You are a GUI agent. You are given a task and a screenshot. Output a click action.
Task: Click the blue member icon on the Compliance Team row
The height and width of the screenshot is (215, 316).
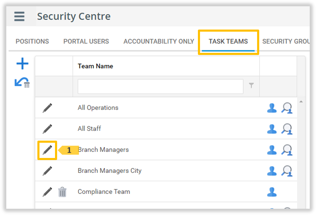pos(271,192)
